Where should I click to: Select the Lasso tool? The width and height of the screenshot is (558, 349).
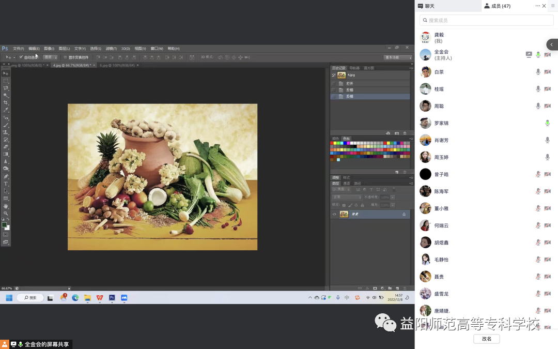pos(6,88)
